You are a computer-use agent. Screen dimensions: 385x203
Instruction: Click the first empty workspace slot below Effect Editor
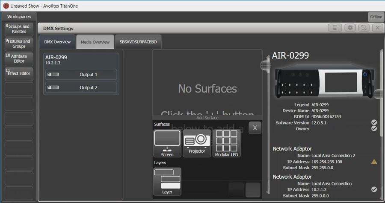point(19,89)
